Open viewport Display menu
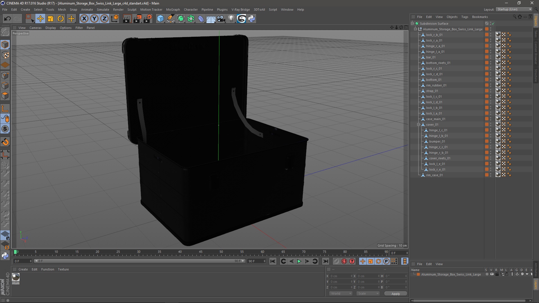539x303 pixels. click(x=51, y=28)
